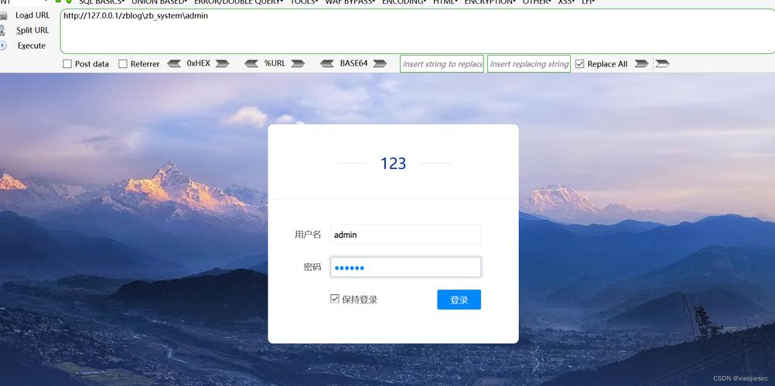Uncheck the Replace All checkbox

point(580,63)
